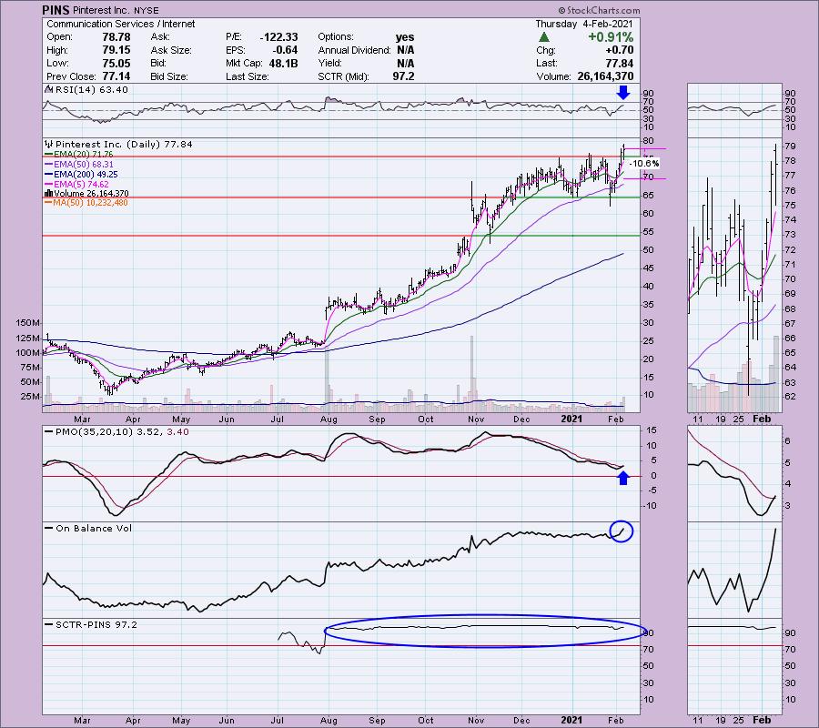Screen dimensions: 819x728
Task: Click the Options value yes
Action: [405, 37]
